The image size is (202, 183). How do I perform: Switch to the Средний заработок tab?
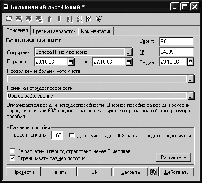pos(55,31)
